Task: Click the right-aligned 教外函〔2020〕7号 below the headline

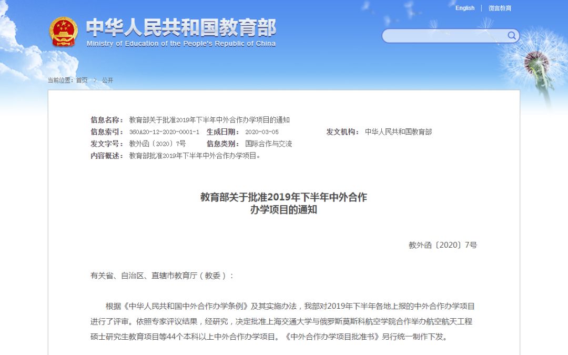Action: tap(442, 245)
